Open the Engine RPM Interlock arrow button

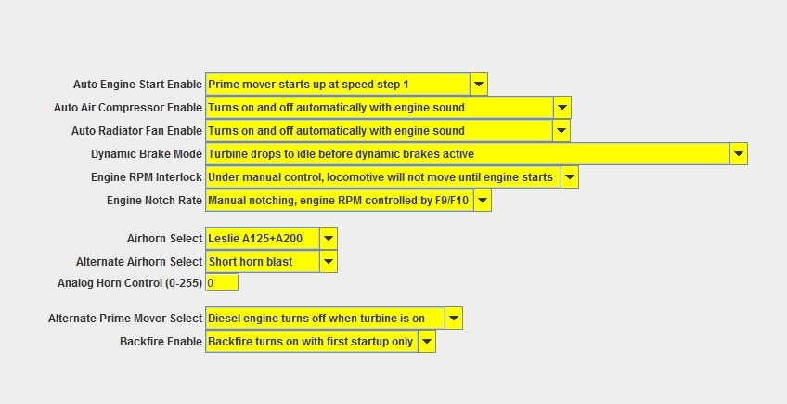pos(570,177)
